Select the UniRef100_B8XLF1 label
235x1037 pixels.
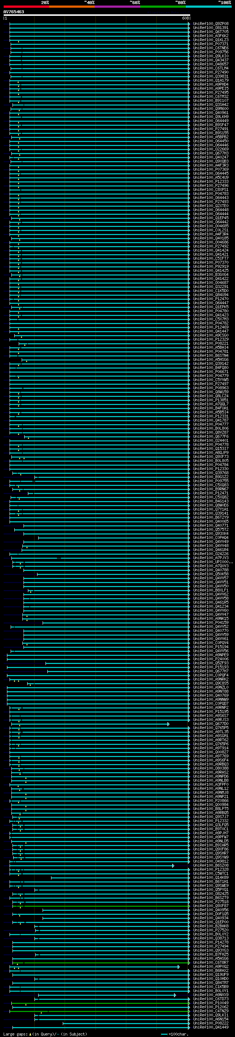[x=210, y=590]
